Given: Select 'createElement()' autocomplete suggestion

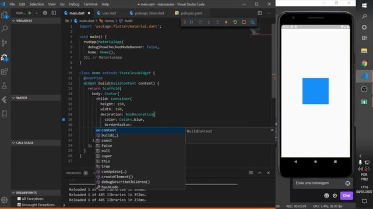Looking at the screenshot, I should (x=140, y=176).
